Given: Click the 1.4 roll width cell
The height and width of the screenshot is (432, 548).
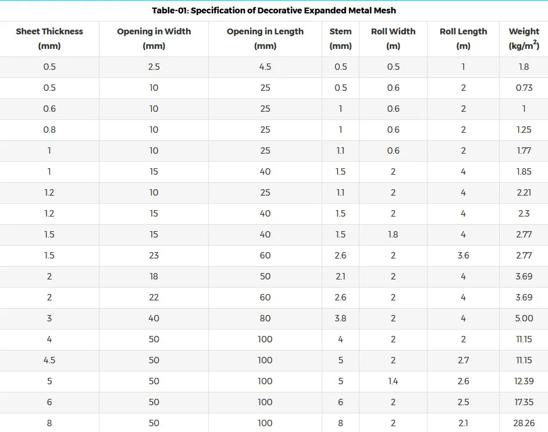Looking at the screenshot, I should (x=393, y=381).
